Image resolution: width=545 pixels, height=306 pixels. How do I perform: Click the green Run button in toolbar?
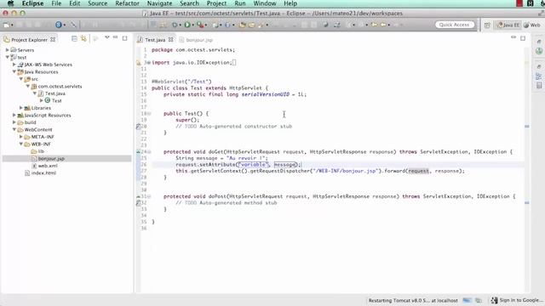pyautogui.click(x=187, y=25)
